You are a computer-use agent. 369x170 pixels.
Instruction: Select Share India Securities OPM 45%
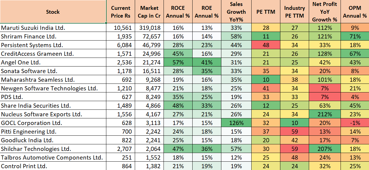355,106
